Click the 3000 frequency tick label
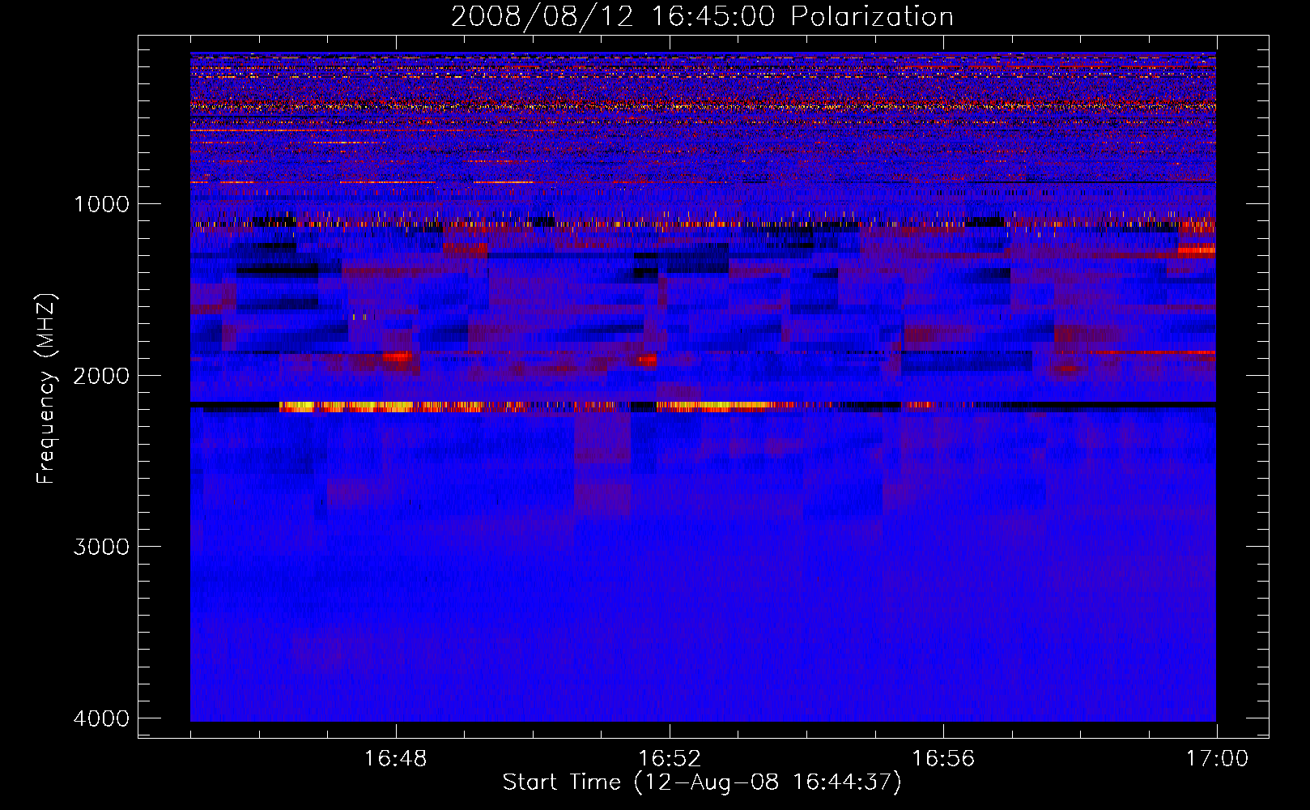 click(x=101, y=547)
